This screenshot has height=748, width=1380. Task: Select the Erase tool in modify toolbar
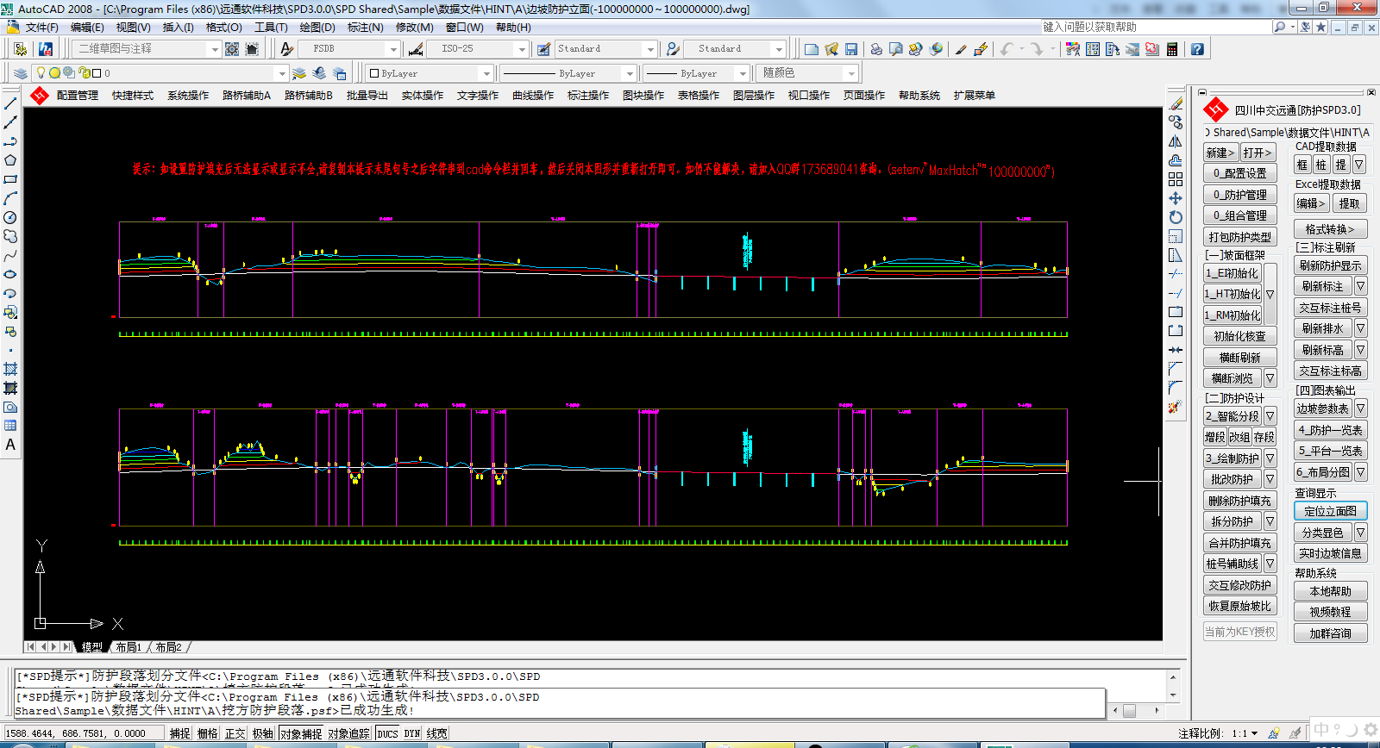[1176, 103]
